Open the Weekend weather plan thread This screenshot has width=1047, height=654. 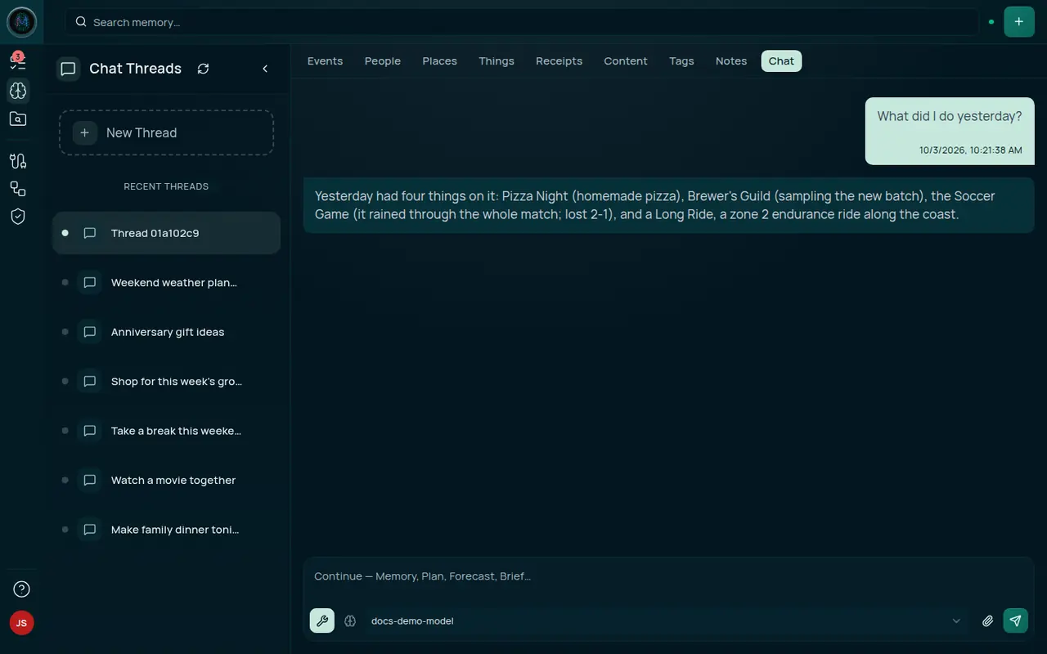coord(166,283)
